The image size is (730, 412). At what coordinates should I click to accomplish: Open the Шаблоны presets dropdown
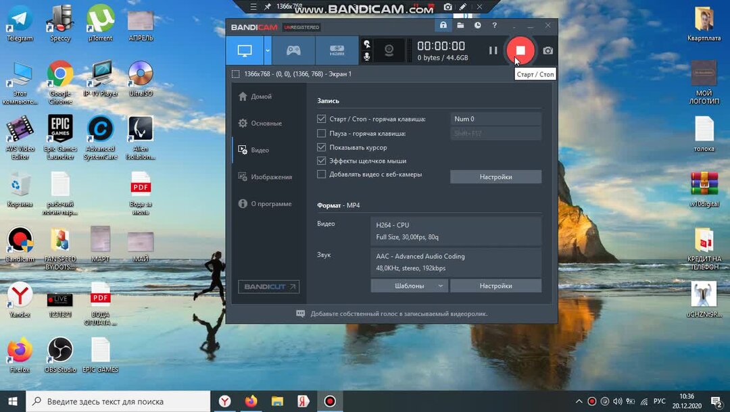409,286
